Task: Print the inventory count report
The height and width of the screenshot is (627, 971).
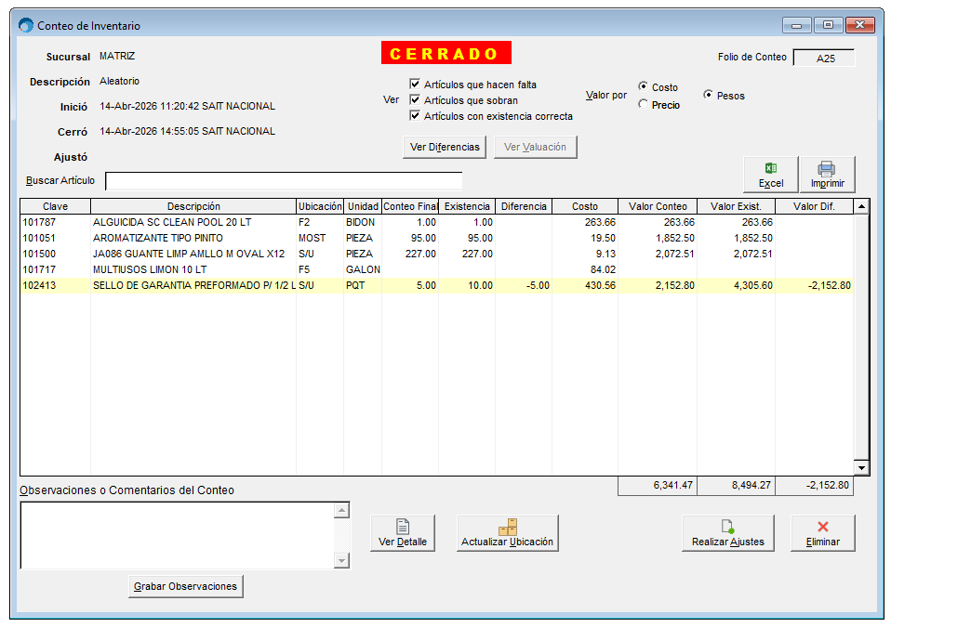Action: point(827,175)
